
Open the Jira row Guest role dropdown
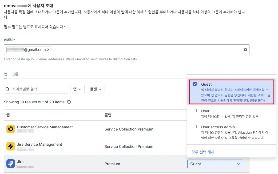click(215, 164)
